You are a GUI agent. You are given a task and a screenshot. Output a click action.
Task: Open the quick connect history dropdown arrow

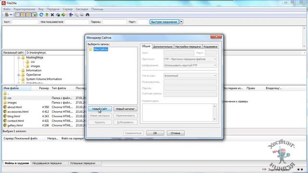coord(181,22)
